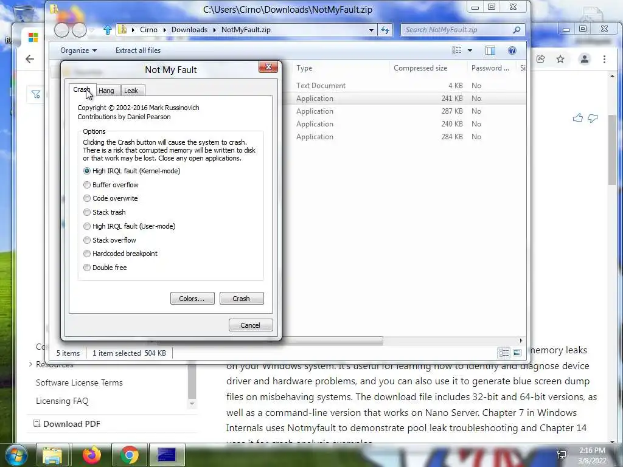Click the filter icon on web page
The image size is (623, 467).
36,94
